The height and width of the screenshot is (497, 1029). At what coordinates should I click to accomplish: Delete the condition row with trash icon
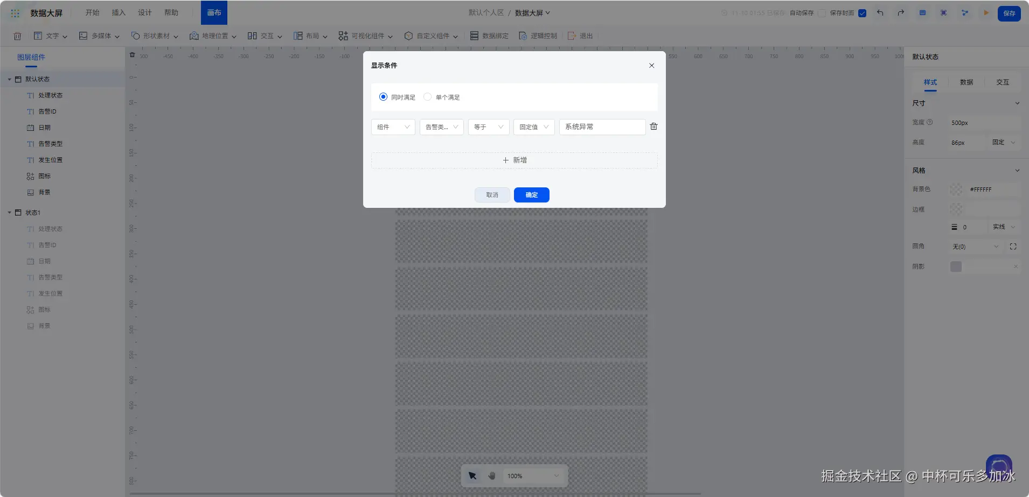click(x=653, y=127)
